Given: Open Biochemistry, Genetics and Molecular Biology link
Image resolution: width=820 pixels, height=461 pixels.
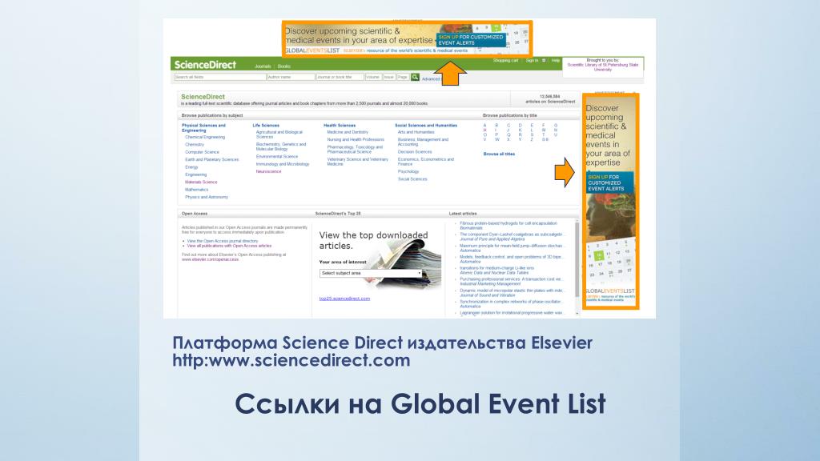Looking at the screenshot, I should 281,146.
